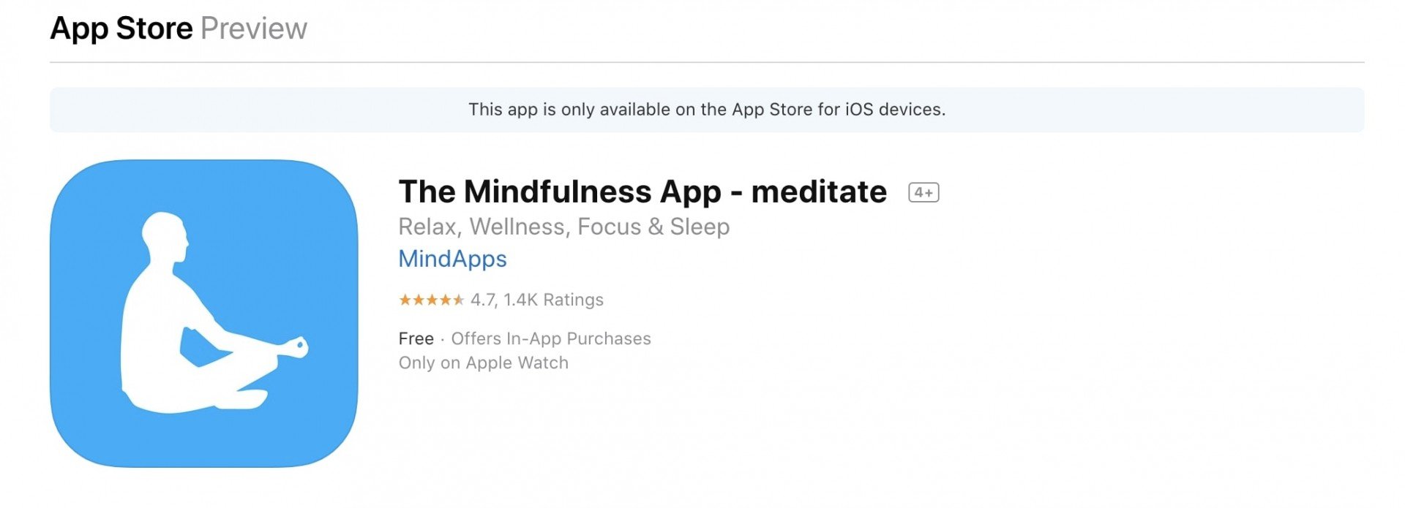Click the Free price label
The image size is (1405, 508).
pyautogui.click(x=416, y=338)
